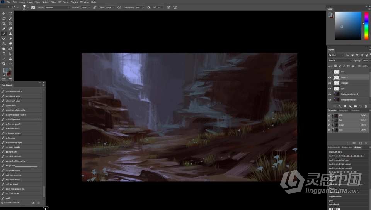Toggle Red channel visibility eye

click(329, 120)
